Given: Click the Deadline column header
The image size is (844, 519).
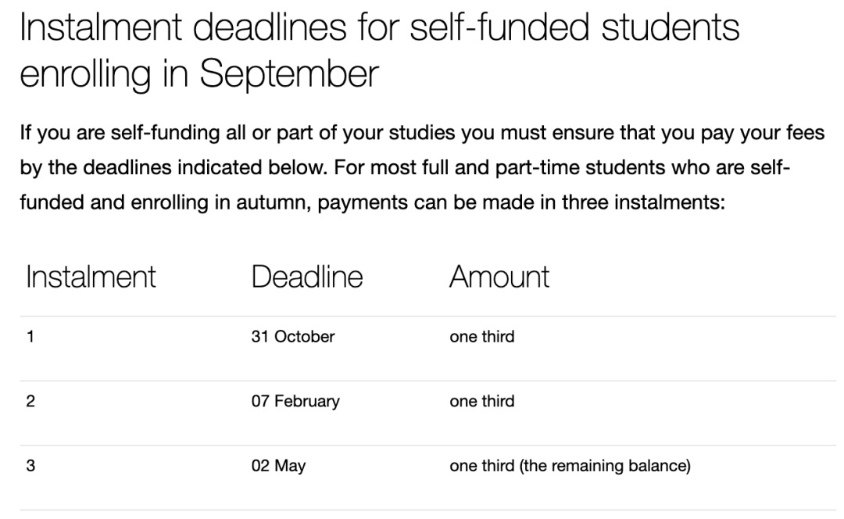Looking at the screenshot, I should tap(306, 276).
